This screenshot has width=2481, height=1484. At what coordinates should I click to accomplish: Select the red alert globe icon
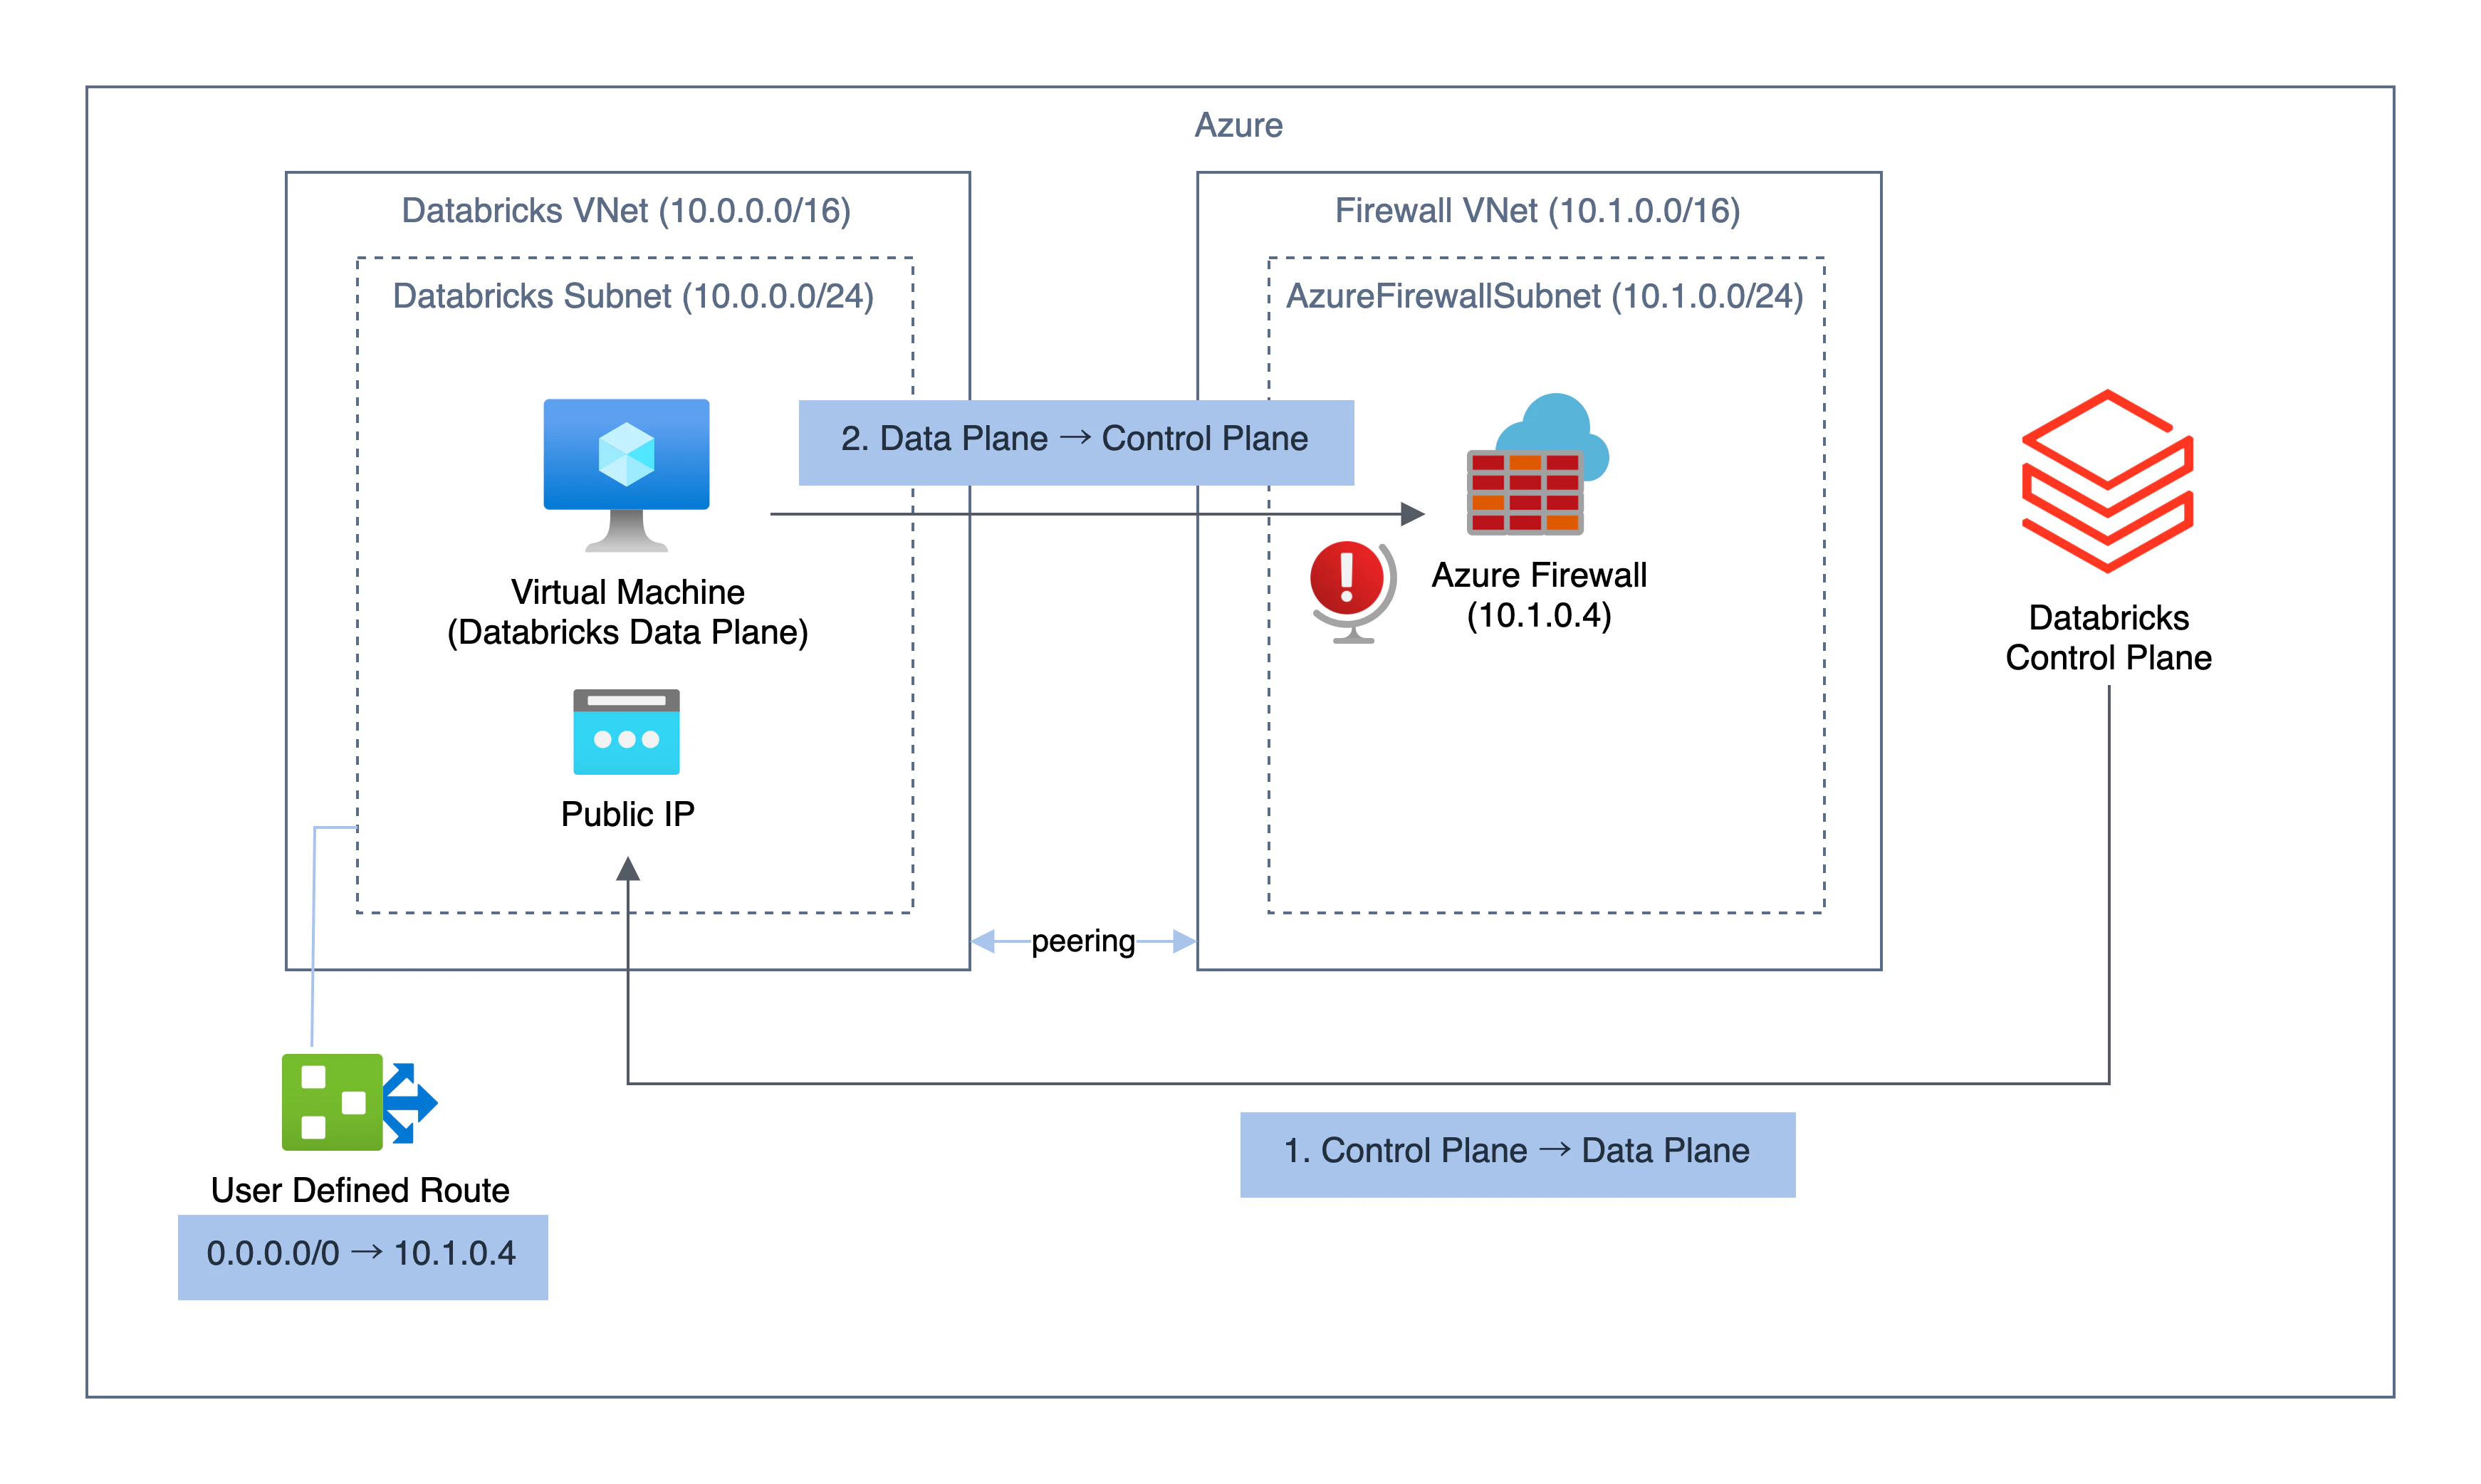1352,591
